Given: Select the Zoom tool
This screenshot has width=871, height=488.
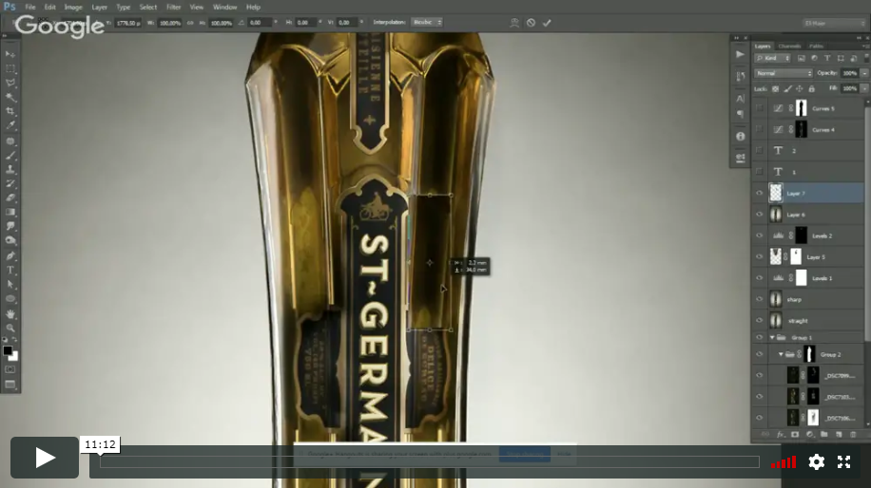Looking at the screenshot, I should [10, 328].
